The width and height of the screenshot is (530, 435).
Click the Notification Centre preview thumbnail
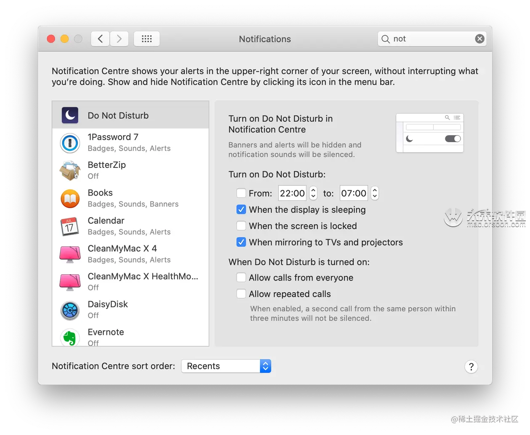click(430, 133)
